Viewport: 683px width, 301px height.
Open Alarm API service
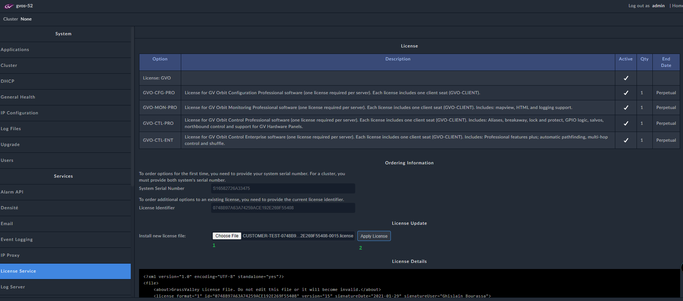(x=65, y=192)
